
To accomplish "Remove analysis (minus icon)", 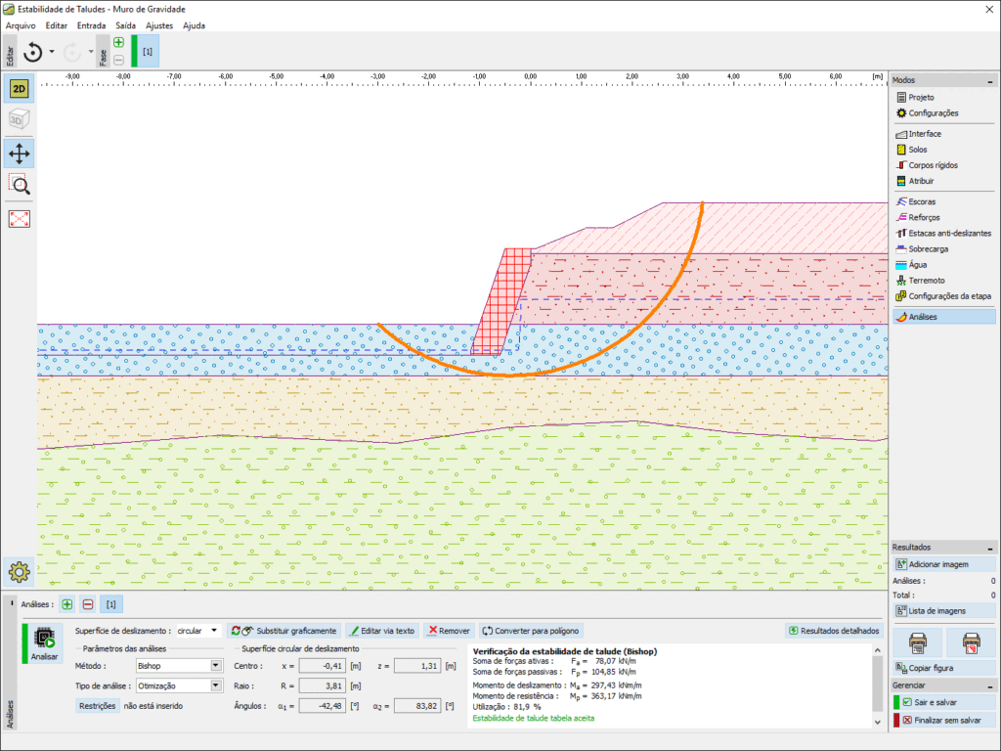I will pyautogui.click(x=88, y=604).
